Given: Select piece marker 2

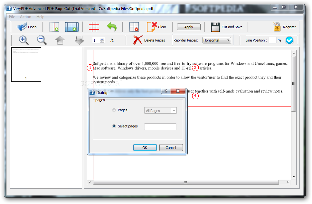Looking at the screenshot, I should (195, 68).
